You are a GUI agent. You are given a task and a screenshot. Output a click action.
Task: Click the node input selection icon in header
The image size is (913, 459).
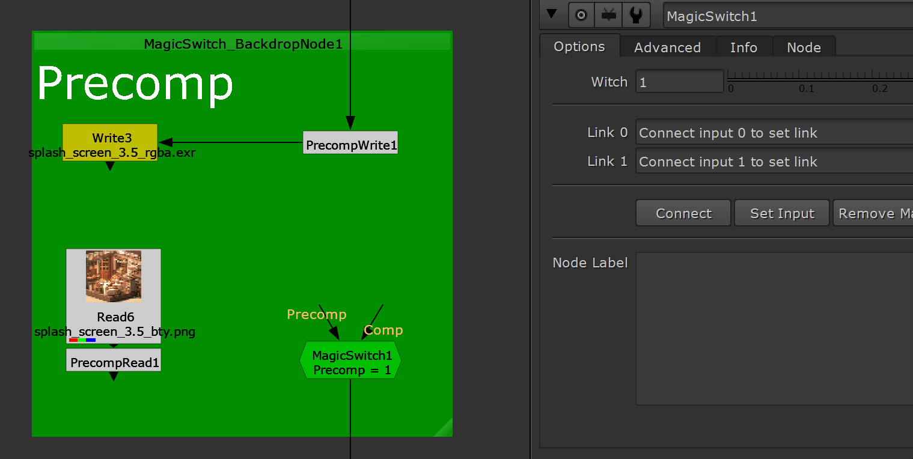click(609, 16)
